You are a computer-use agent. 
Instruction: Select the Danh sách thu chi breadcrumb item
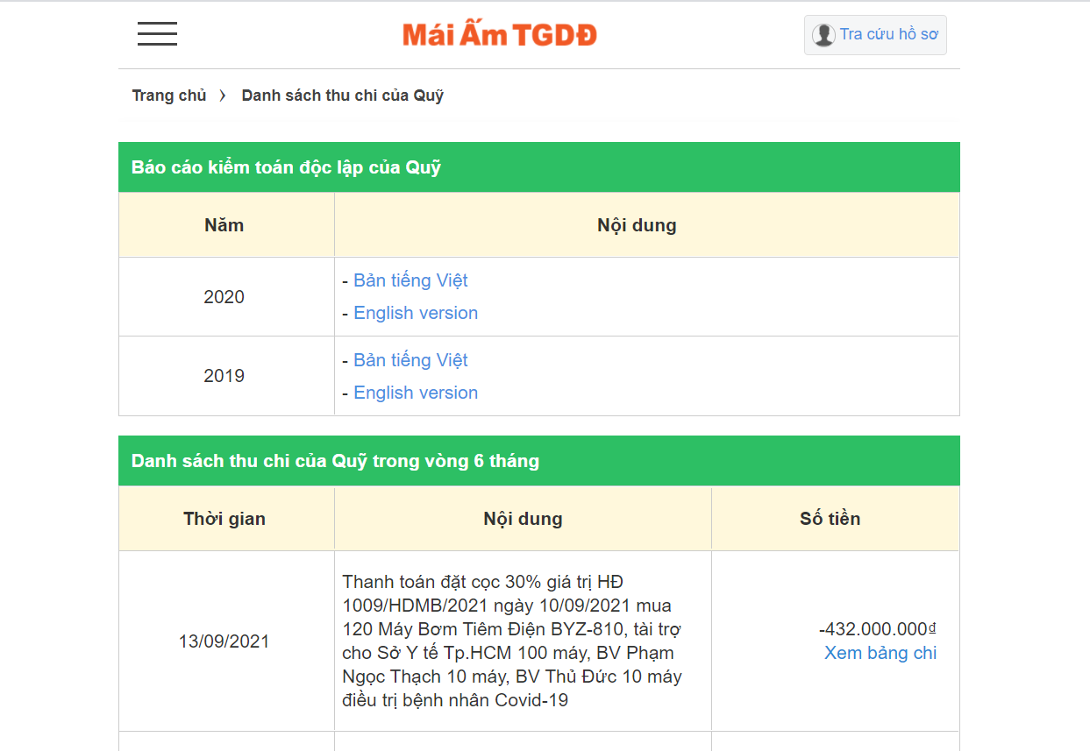click(x=343, y=95)
